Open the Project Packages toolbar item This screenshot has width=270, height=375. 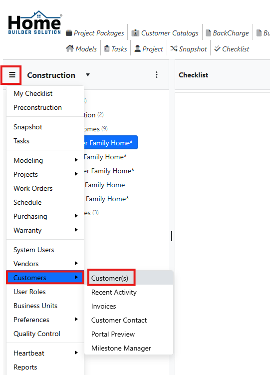click(x=95, y=33)
